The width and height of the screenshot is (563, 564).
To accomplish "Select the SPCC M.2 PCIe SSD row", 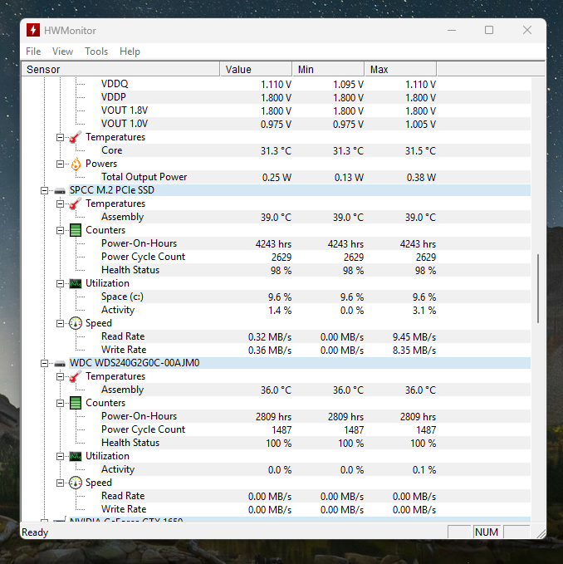I will point(300,190).
